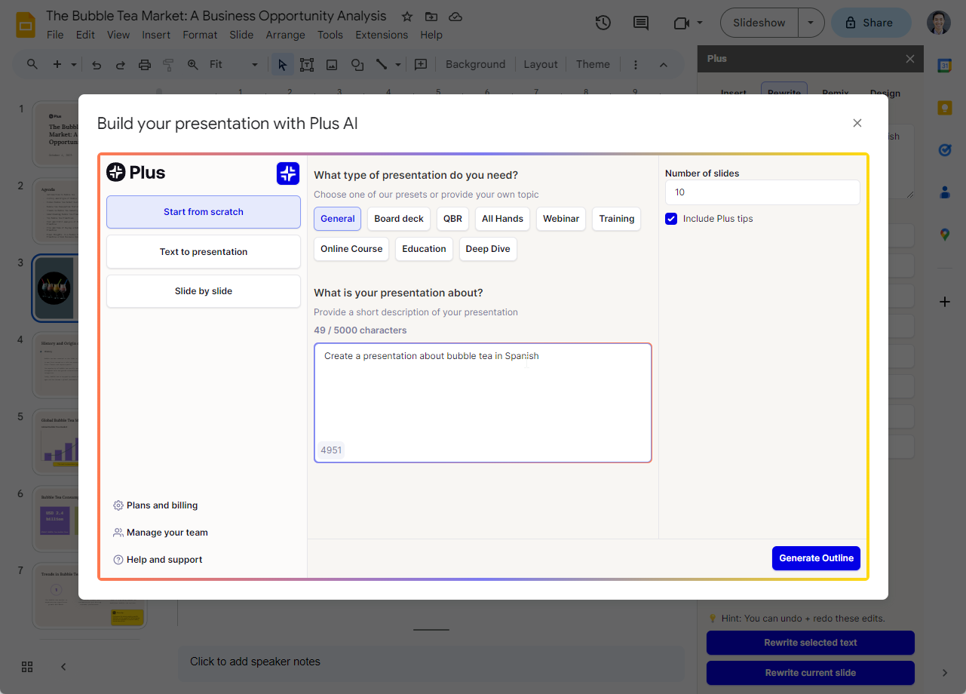Open Google Calendar side panel icon
The height and width of the screenshot is (694, 966).
point(945,66)
